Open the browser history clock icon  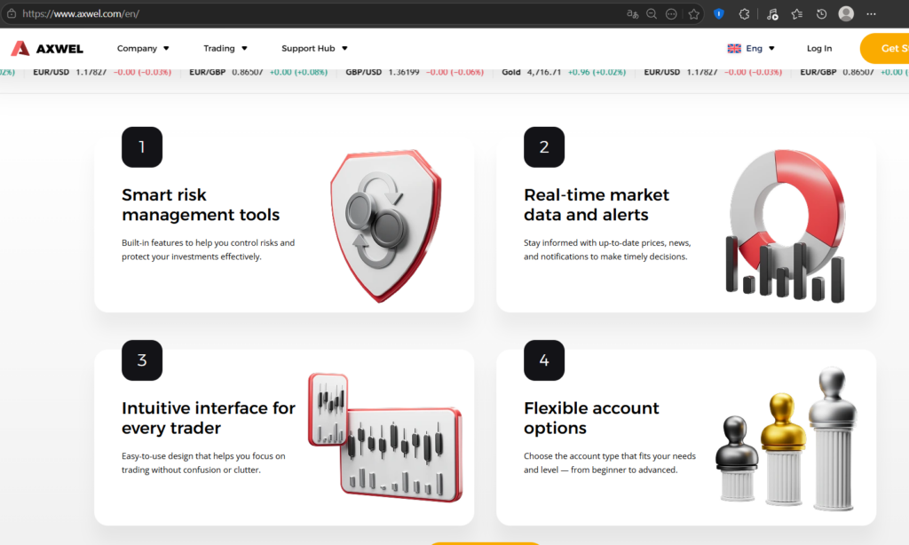click(x=821, y=14)
